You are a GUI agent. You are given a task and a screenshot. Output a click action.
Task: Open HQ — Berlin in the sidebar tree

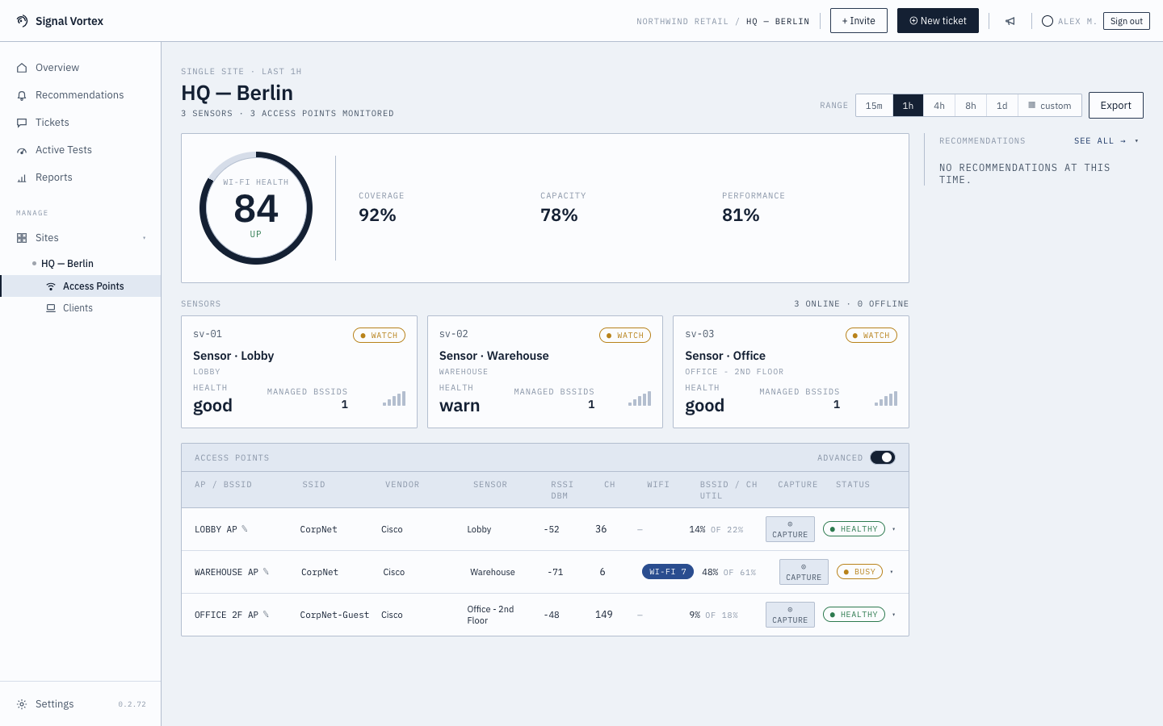(81, 264)
